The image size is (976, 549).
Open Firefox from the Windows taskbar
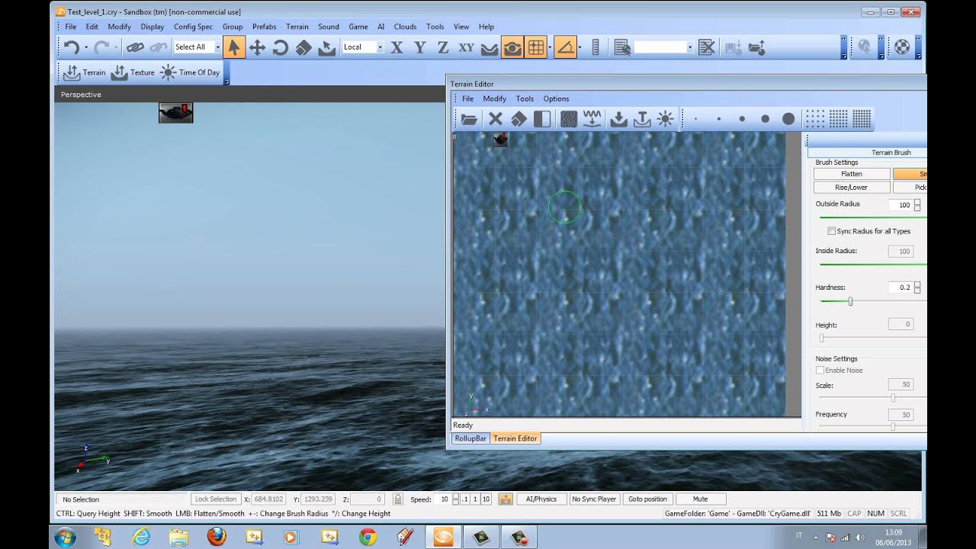(217, 536)
